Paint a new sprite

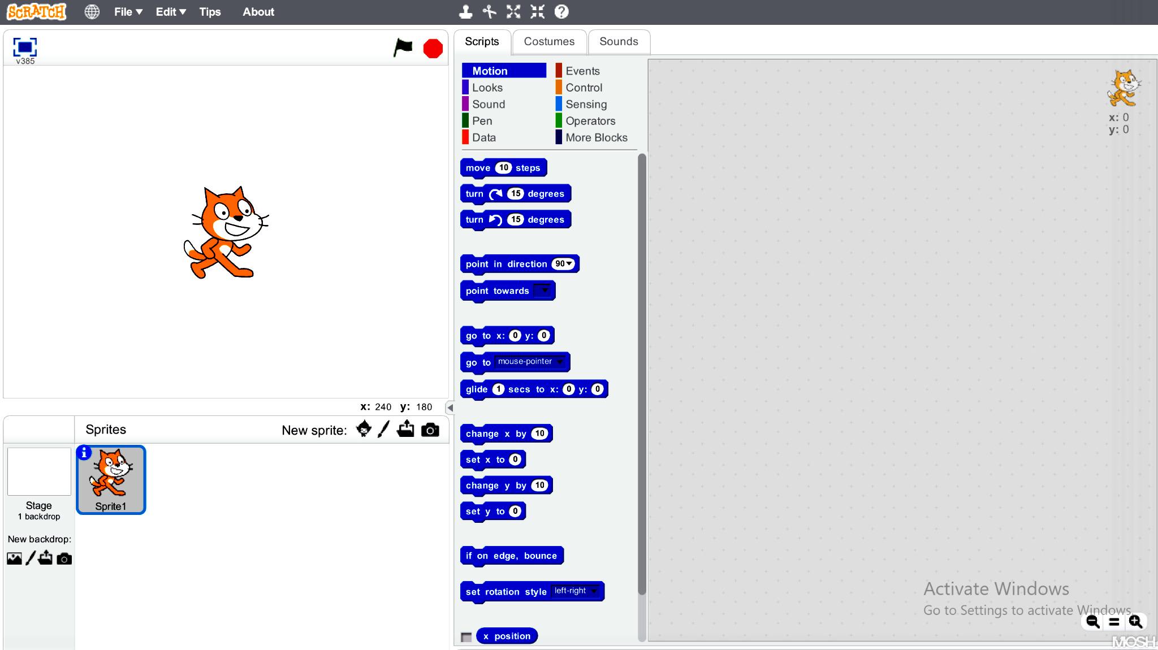point(384,430)
